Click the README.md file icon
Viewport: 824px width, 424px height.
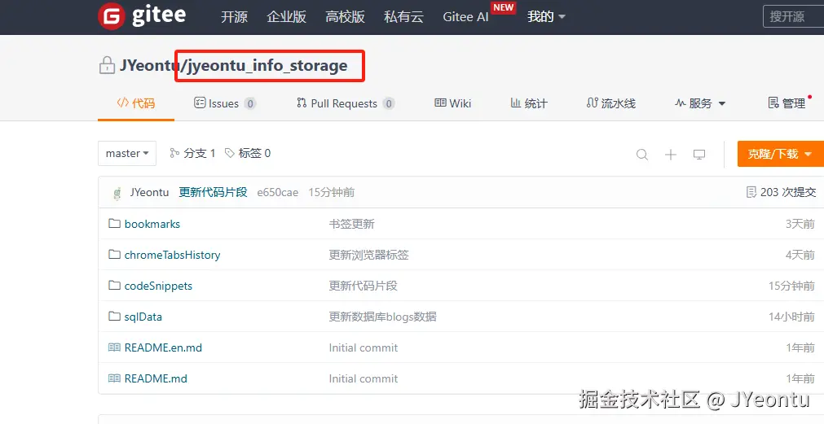[x=115, y=378]
